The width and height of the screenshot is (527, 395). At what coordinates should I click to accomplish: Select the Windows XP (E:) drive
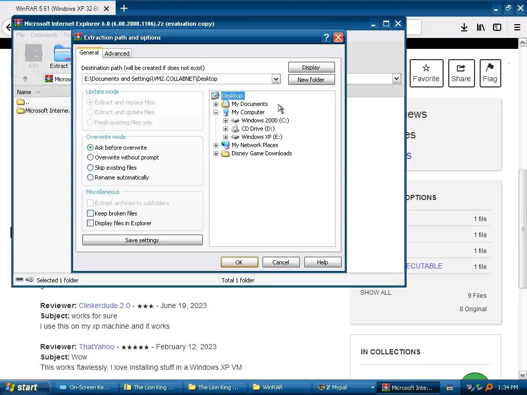261,137
